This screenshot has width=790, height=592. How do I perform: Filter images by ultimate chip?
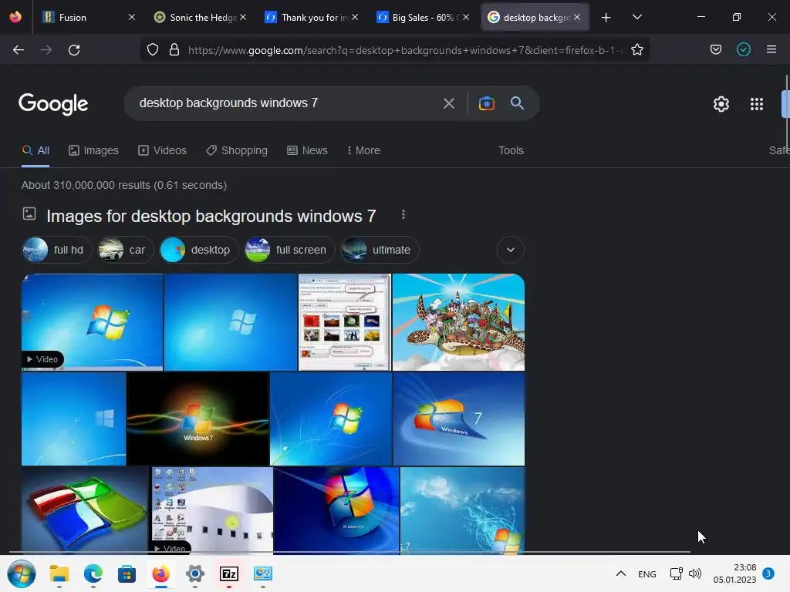380,250
